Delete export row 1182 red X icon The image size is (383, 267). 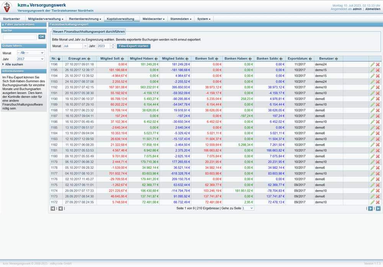click(x=378, y=145)
